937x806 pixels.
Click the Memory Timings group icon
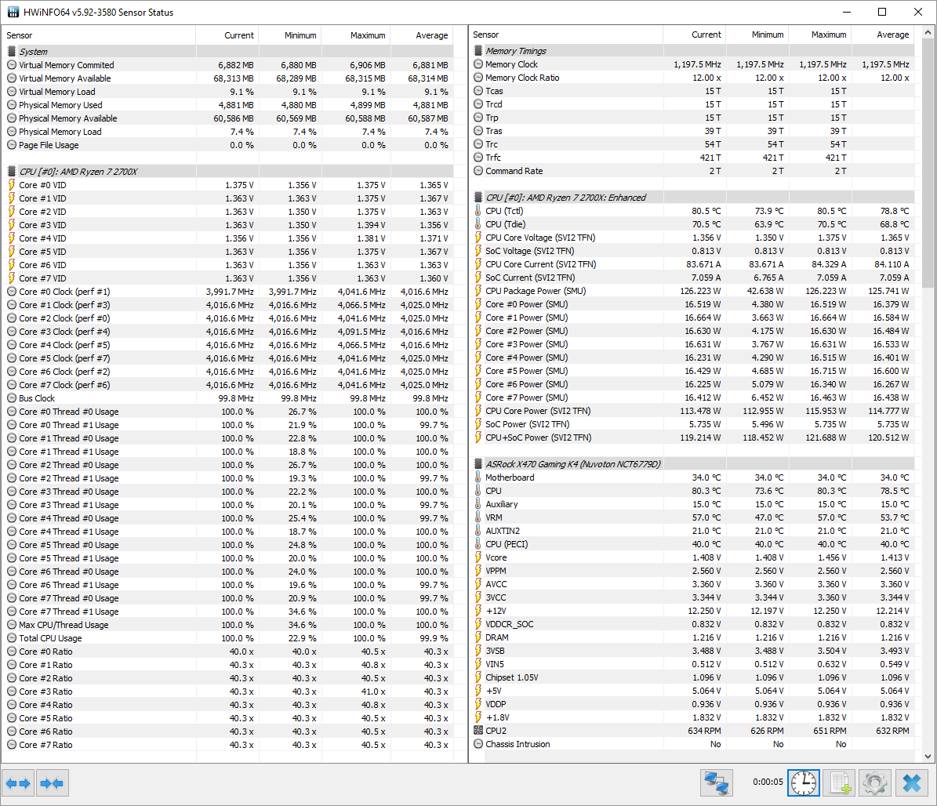[478, 51]
